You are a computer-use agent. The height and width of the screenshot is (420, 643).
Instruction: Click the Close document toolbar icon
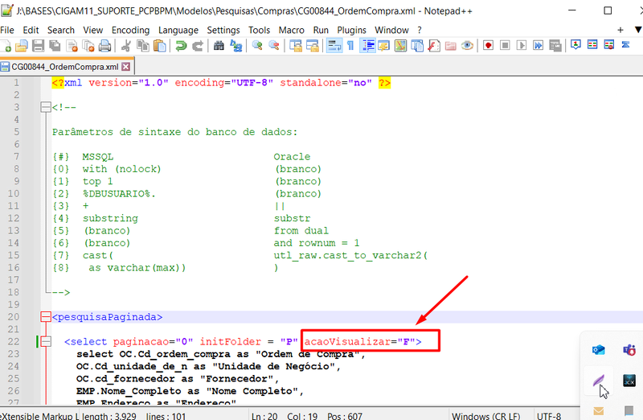click(x=72, y=46)
